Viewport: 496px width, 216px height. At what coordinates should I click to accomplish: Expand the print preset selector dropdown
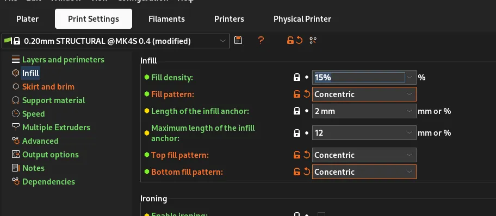pos(116,41)
